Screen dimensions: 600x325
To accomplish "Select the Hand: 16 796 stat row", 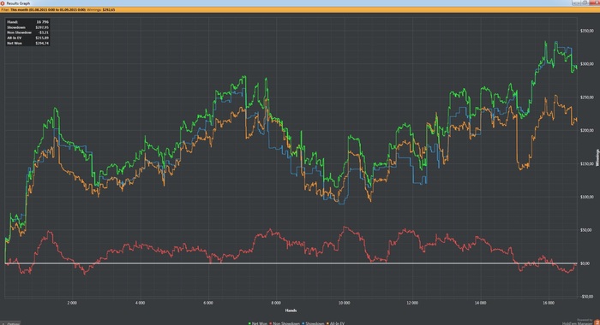I will coord(27,22).
